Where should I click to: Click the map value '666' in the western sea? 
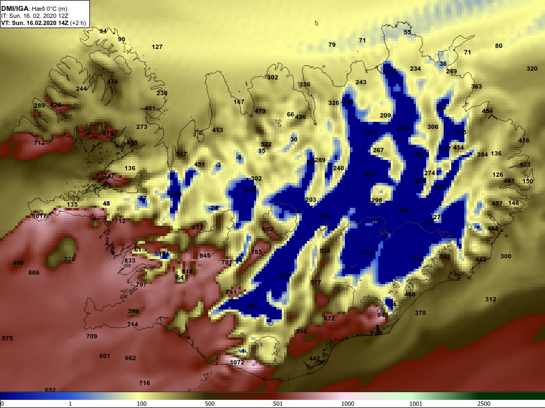coord(34,273)
